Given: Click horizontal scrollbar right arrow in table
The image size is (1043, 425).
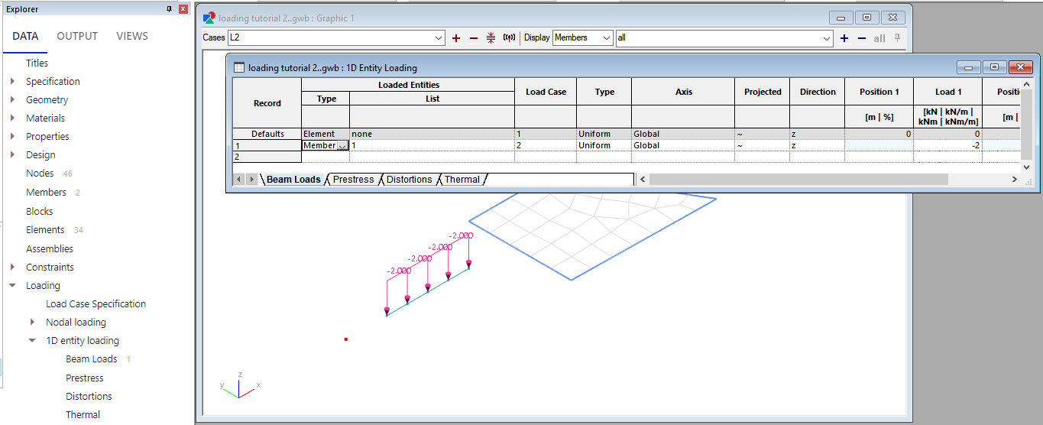Looking at the screenshot, I should tap(1014, 179).
